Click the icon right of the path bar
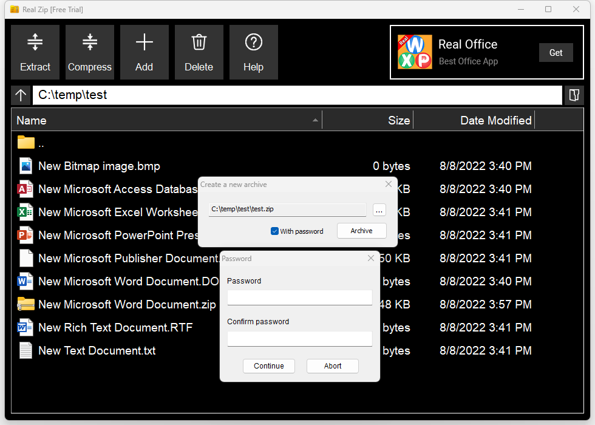 click(x=574, y=95)
